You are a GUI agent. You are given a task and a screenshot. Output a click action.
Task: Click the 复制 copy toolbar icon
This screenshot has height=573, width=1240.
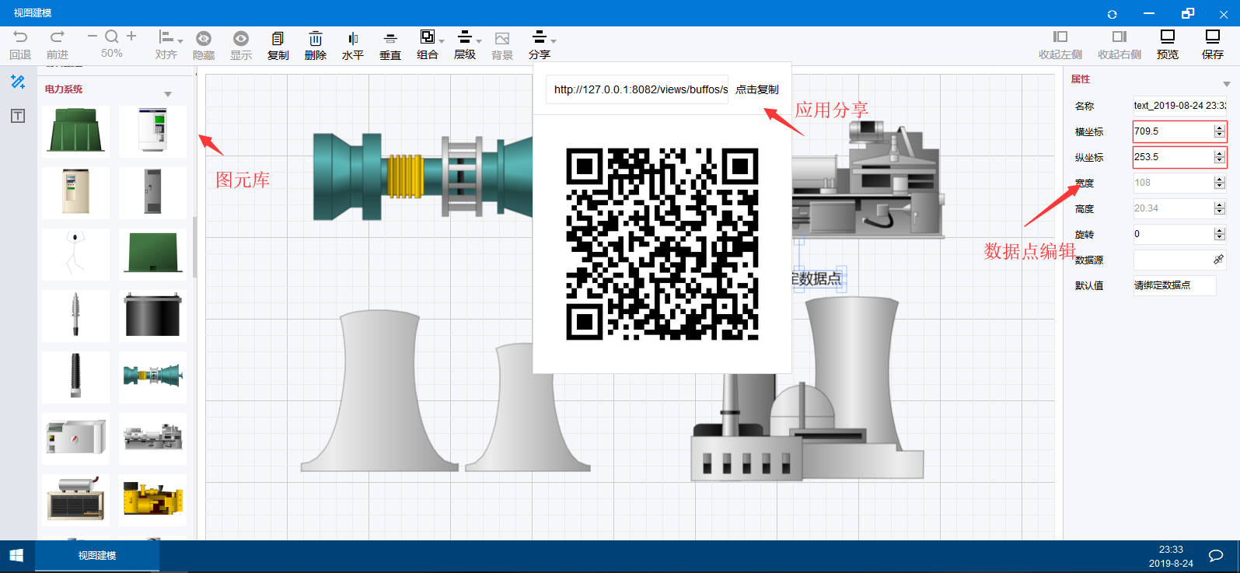click(x=278, y=39)
